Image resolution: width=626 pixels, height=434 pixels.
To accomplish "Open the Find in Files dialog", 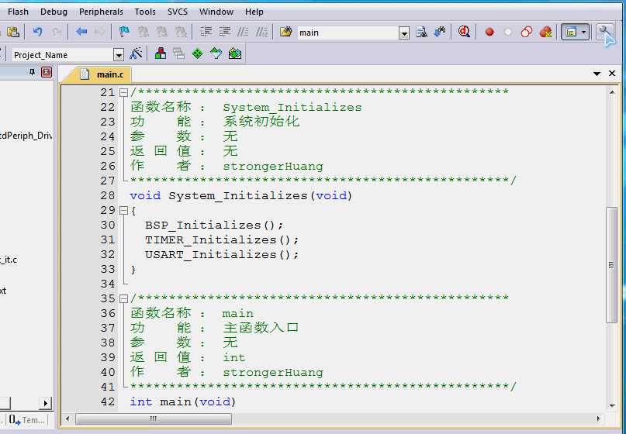I will tap(286, 32).
